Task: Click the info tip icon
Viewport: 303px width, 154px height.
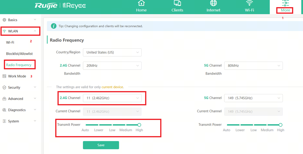Action: [54, 26]
